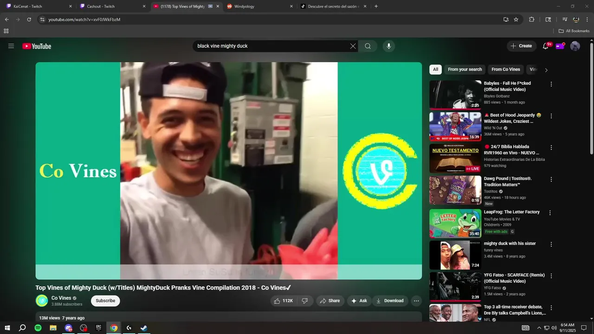Switch to Cashout - Twitch tab
This screenshot has width=594, height=334.
(x=111, y=6)
